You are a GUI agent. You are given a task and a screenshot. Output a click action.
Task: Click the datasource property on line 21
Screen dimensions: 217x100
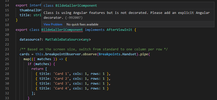pyautogui.click(x=30, y=40)
